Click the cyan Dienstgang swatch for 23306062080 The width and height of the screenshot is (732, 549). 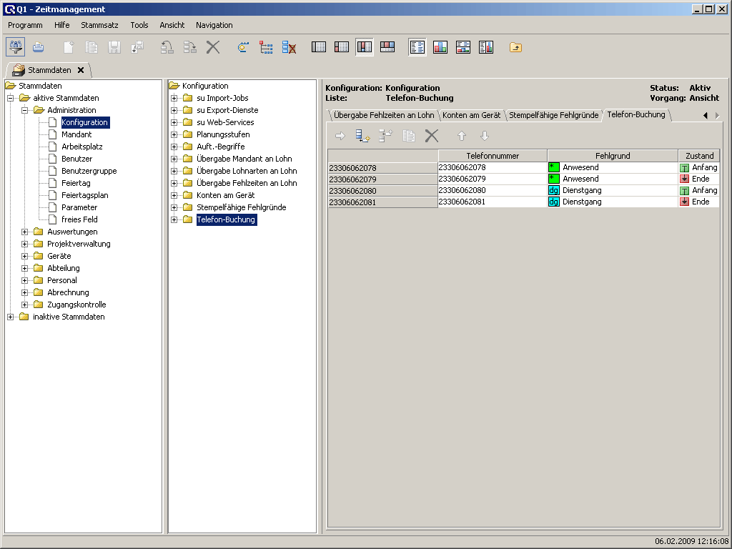coord(553,191)
